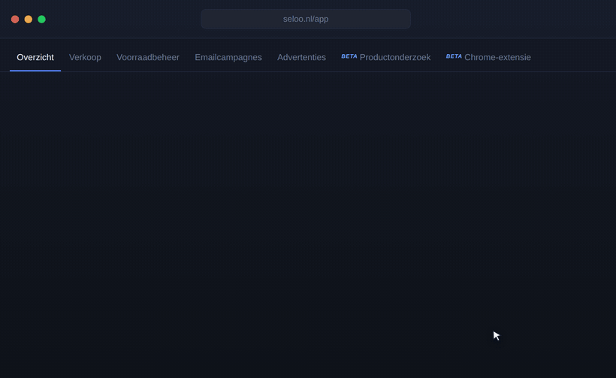The width and height of the screenshot is (616, 378).
Task: Switch to the Chrome-extensie beta tab
Action: (x=488, y=57)
